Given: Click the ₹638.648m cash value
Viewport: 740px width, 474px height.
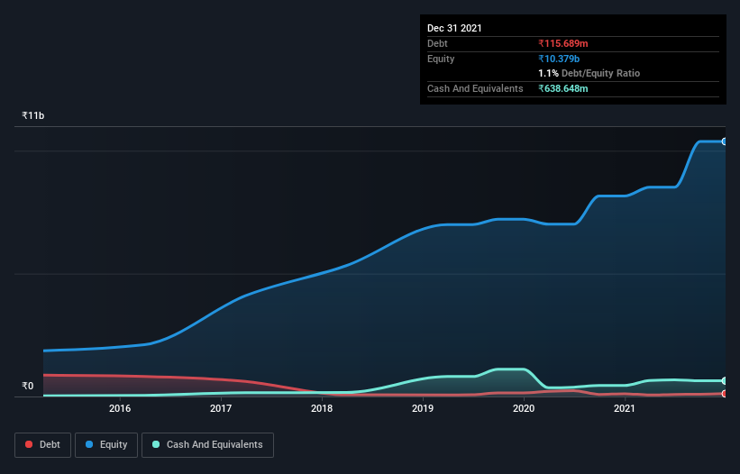Looking at the screenshot, I should coord(563,88).
